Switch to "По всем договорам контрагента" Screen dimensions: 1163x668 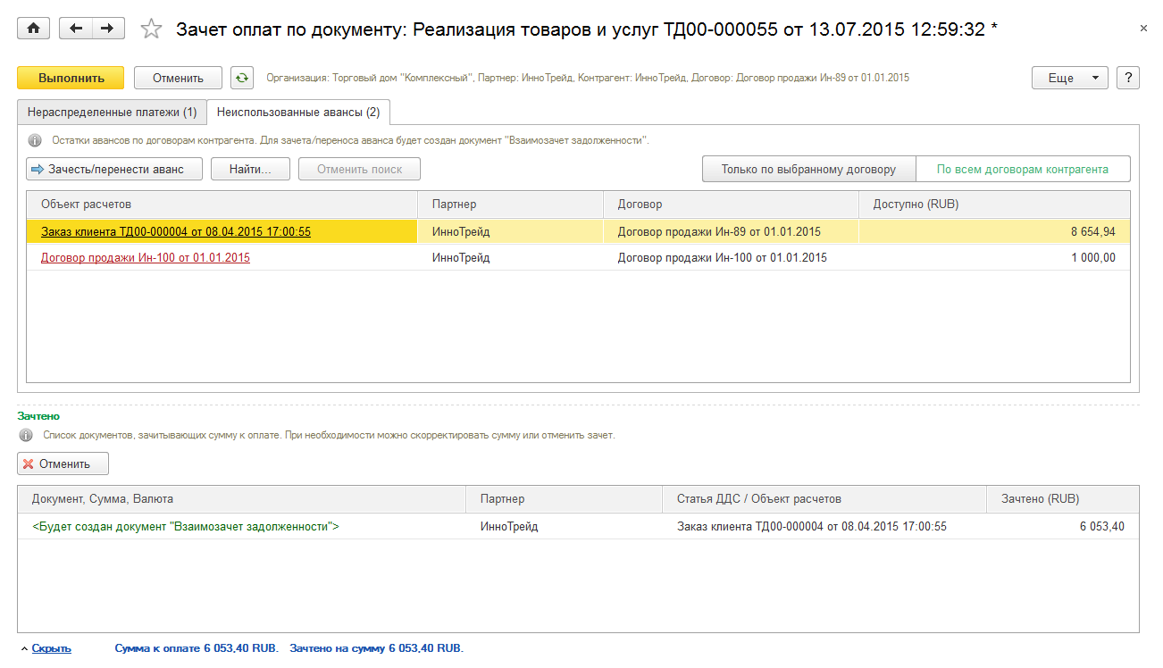[1022, 169]
